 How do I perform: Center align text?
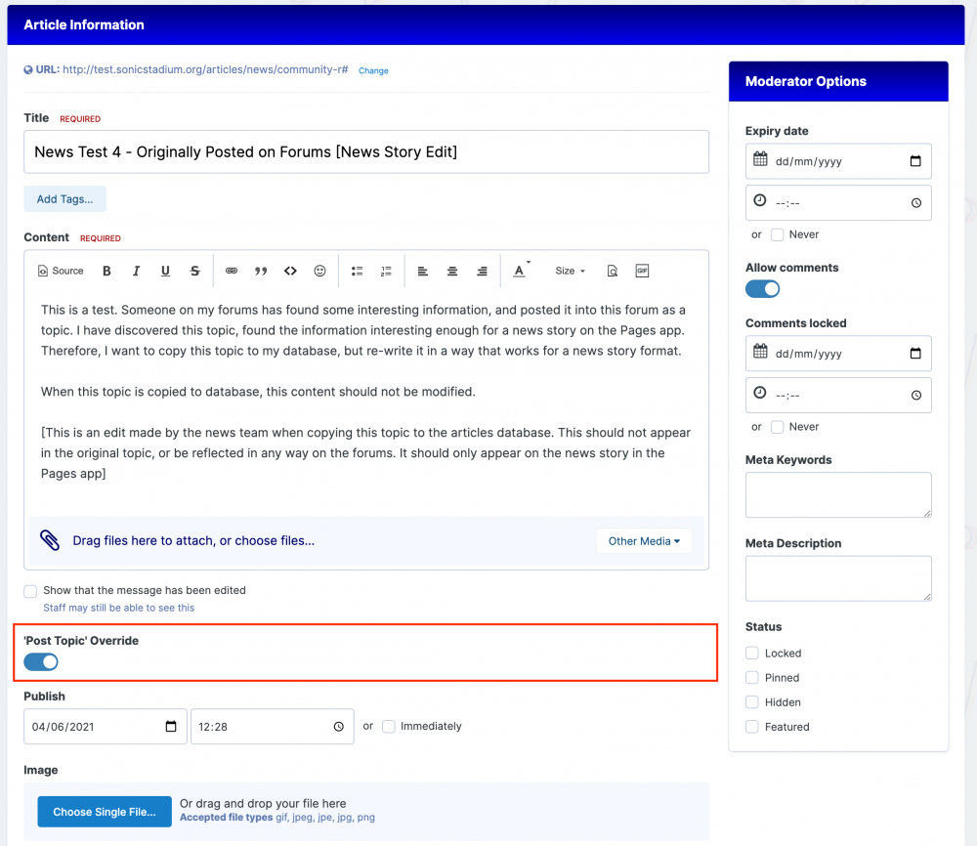coord(452,271)
